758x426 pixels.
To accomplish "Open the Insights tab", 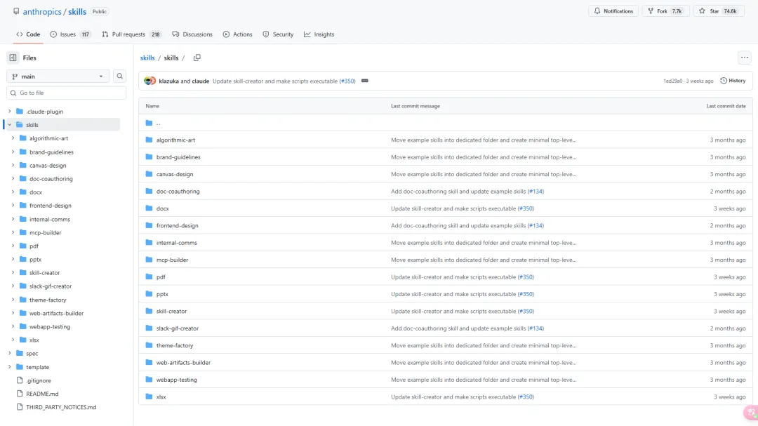I will click(x=319, y=34).
